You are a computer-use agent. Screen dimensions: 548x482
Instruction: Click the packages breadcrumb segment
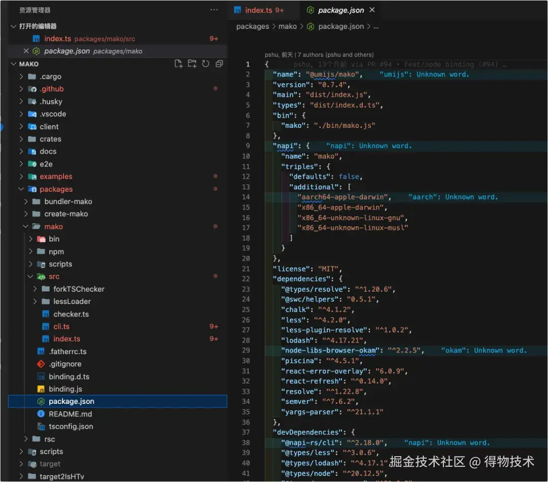pos(253,26)
